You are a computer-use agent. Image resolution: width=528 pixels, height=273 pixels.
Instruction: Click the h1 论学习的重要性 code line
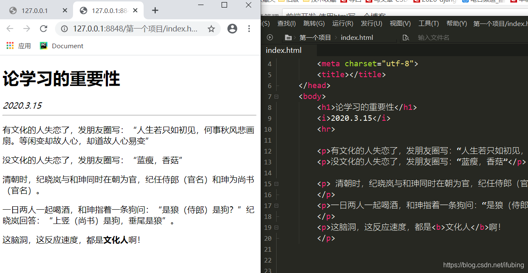pyautogui.click(x=367, y=107)
